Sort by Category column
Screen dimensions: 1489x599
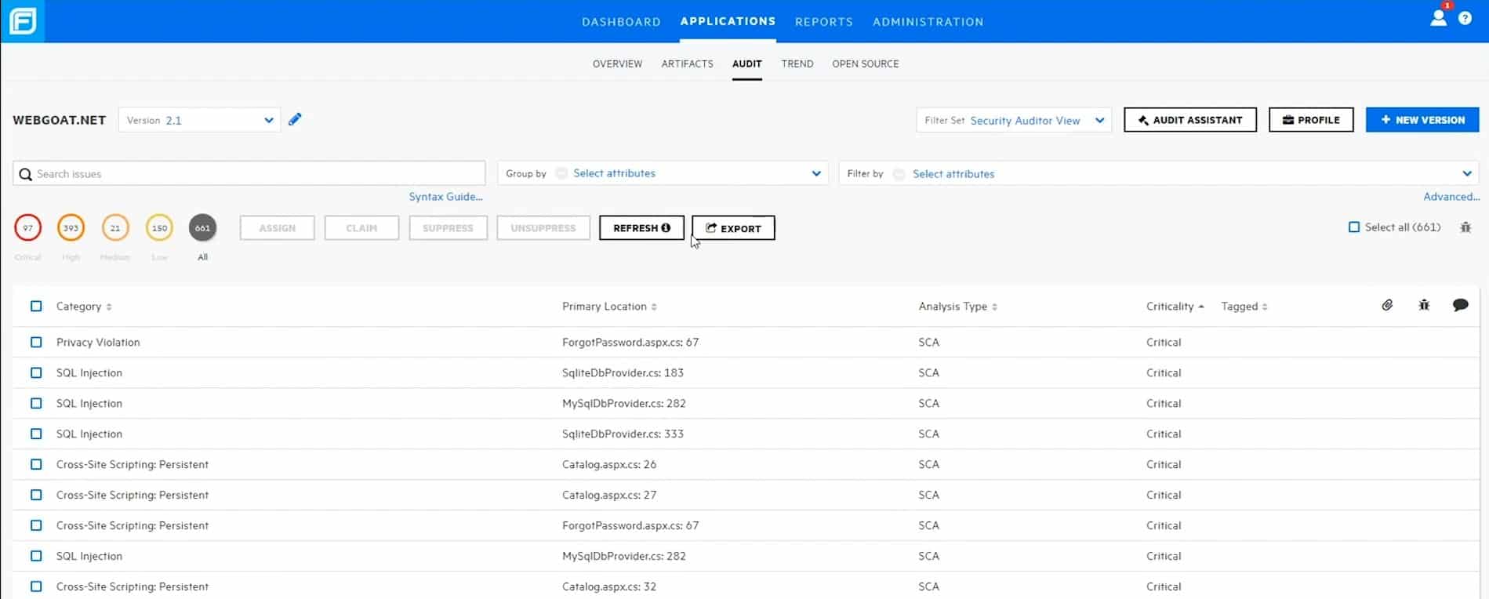click(84, 307)
